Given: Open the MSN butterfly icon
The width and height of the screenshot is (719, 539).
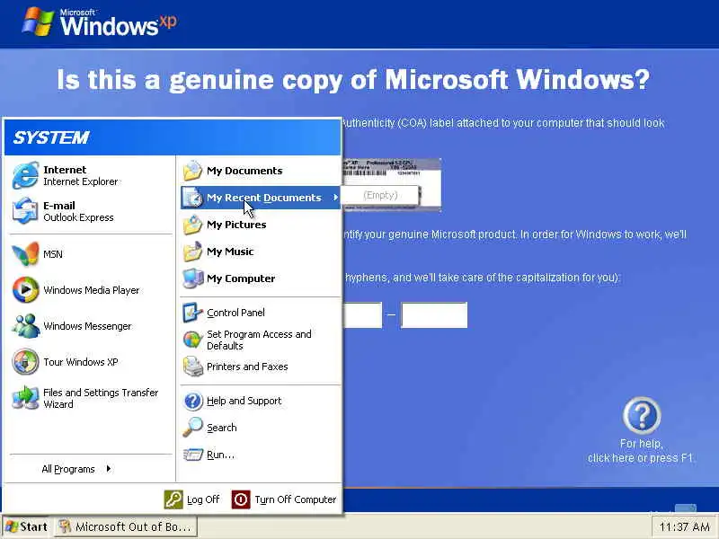Looking at the screenshot, I should 25,254.
